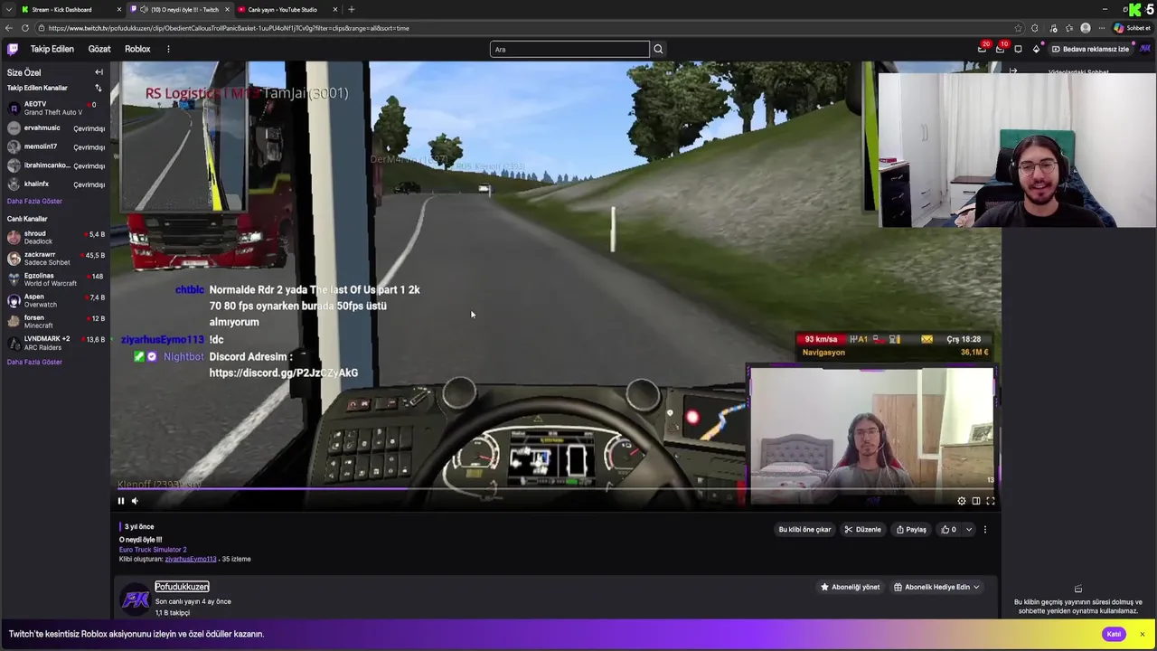Focus the Ara search field
Screen dimensions: 1157x651
coord(569,49)
